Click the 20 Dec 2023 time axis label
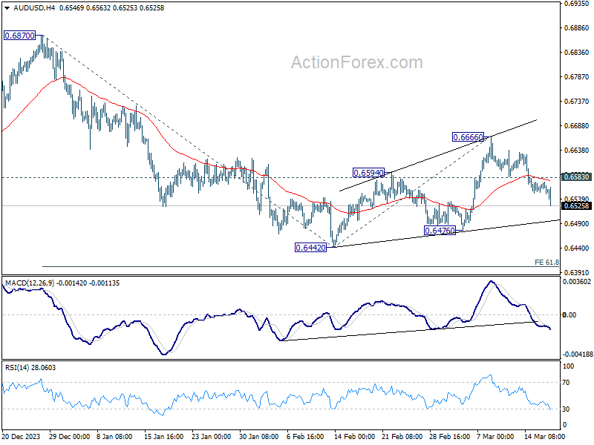The height and width of the screenshot is (445, 594). tap(21, 436)
